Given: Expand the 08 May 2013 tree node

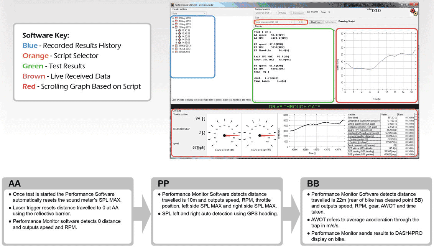Looking at the screenshot, I should (x=173, y=21).
